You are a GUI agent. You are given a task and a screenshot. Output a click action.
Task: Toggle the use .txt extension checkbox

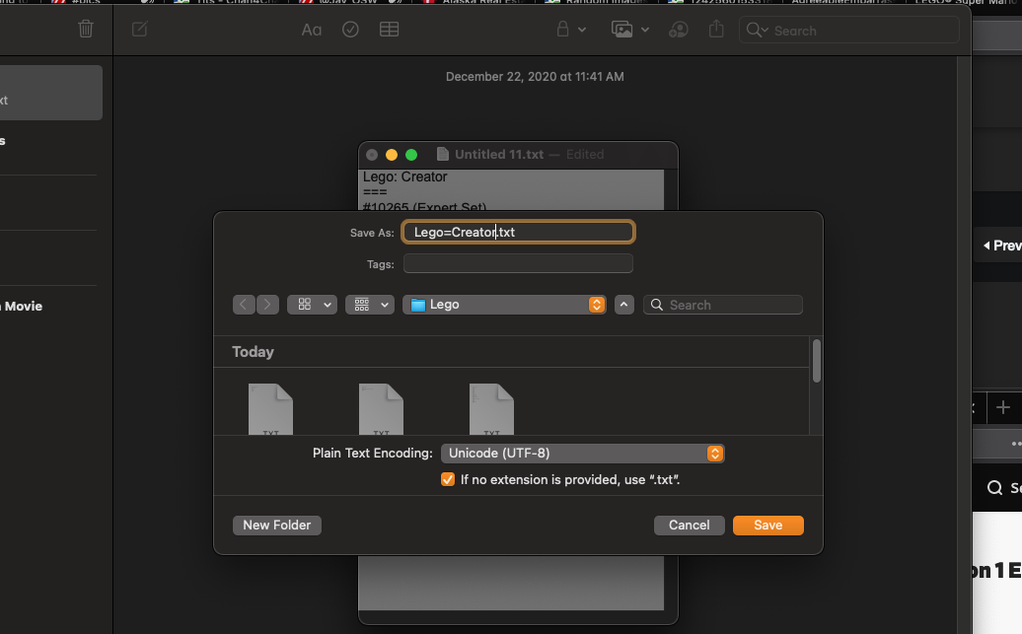(448, 479)
